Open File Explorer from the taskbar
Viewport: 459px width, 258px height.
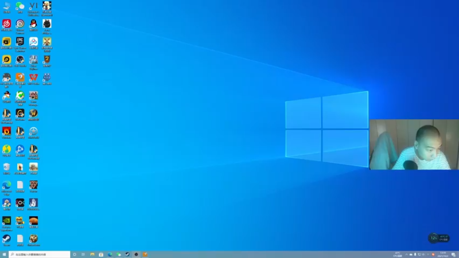pyautogui.click(x=92, y=255)
